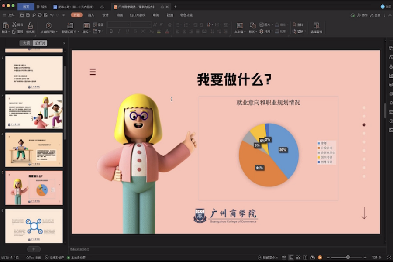
Task: Open the Layout (版式) dropdown
Action: pos(87,31)
